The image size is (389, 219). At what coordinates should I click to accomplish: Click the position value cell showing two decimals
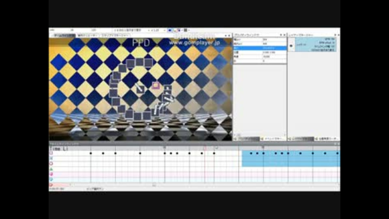click(x=274, y=52)
